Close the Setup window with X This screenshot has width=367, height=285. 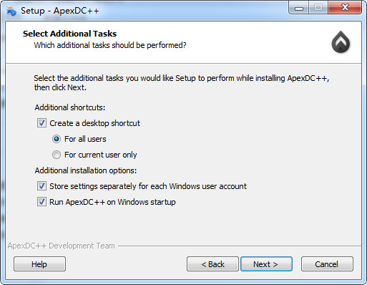coord(345,8)
